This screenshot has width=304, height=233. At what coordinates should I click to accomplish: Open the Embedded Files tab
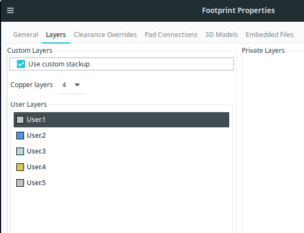(270, 35)
